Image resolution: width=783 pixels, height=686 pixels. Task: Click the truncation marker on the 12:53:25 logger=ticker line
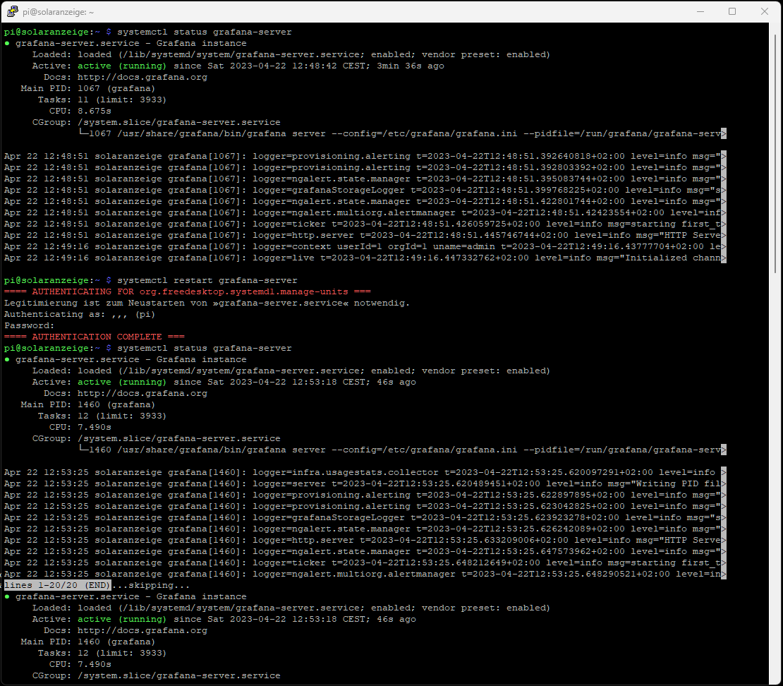click(723, 562)
